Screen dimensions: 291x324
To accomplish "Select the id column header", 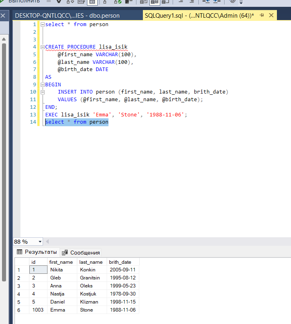I will 38,262.
